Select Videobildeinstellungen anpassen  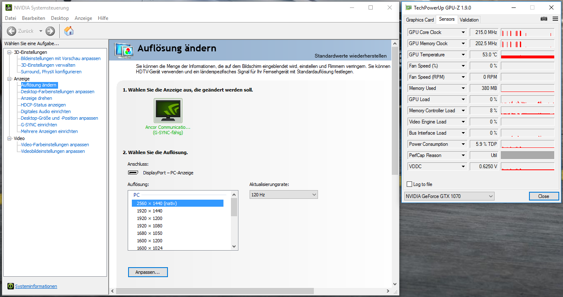click(53, 151)
